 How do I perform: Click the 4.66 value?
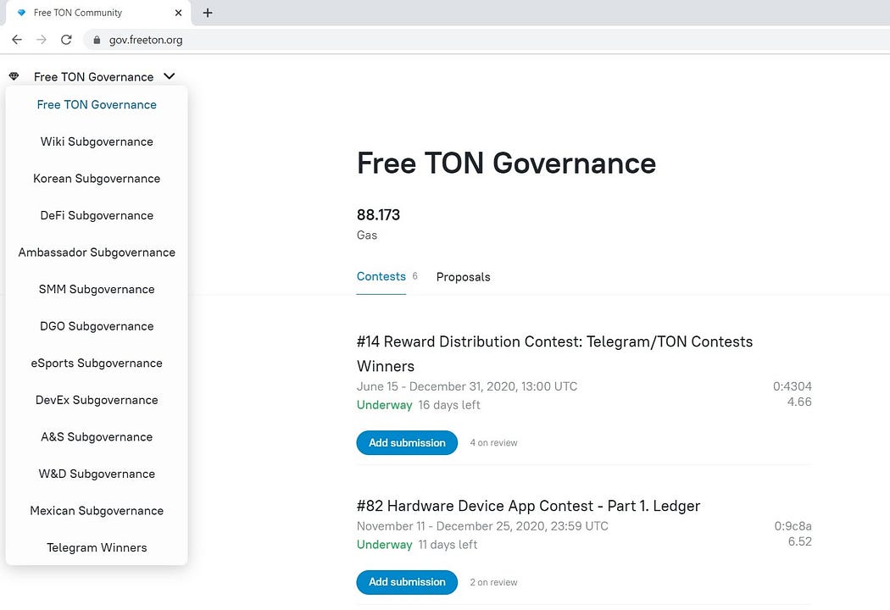pyautogui.click(x=799, y=402)
